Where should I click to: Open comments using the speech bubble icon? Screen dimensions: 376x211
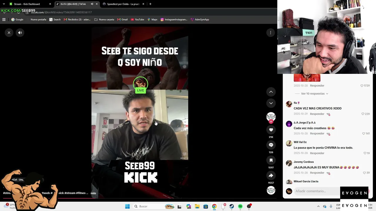(x=271, y=145)
